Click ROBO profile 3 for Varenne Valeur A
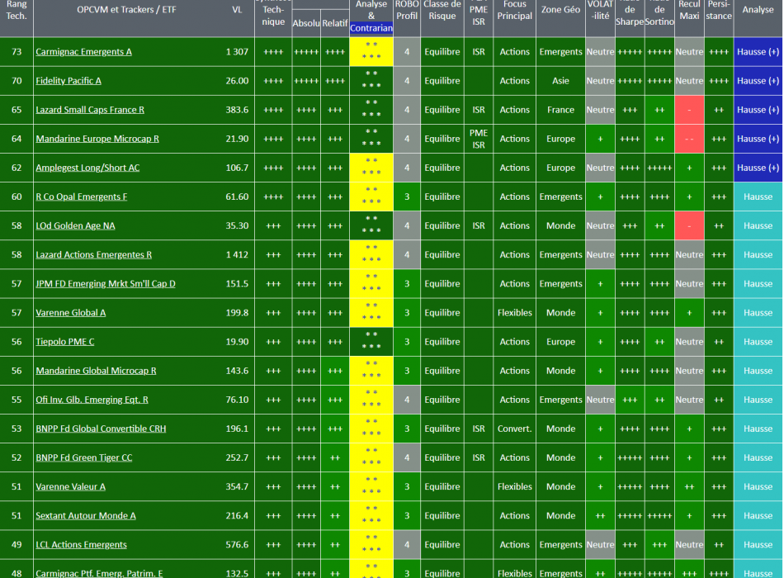The image size is (784, 578). pos(407,487)
